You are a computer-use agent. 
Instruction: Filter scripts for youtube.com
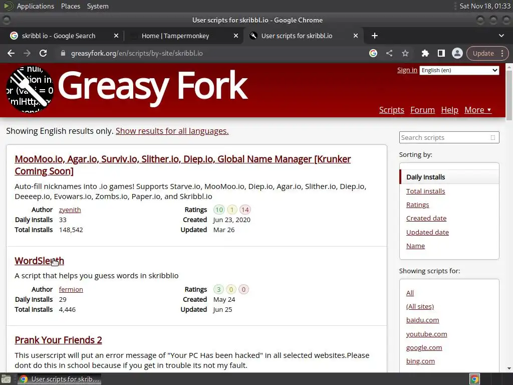tap(427, 334)
